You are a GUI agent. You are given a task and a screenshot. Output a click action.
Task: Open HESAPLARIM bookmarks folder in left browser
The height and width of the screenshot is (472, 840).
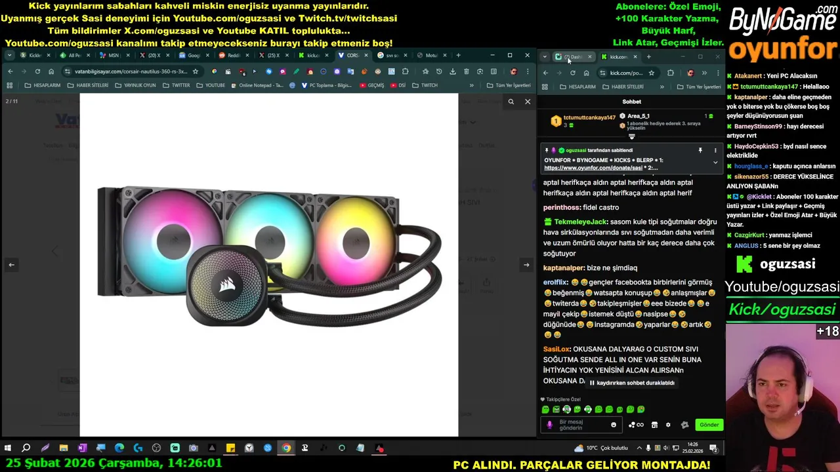43,85
